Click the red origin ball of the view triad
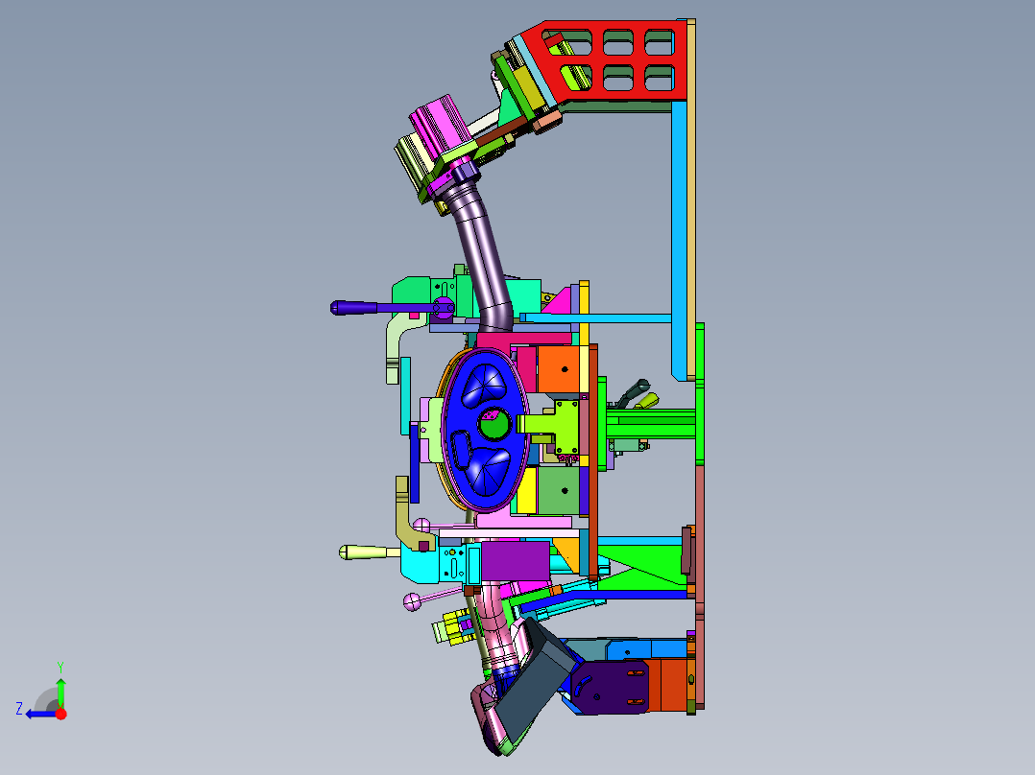Viewport: 1035px width, 775px height. pos(60,714)
